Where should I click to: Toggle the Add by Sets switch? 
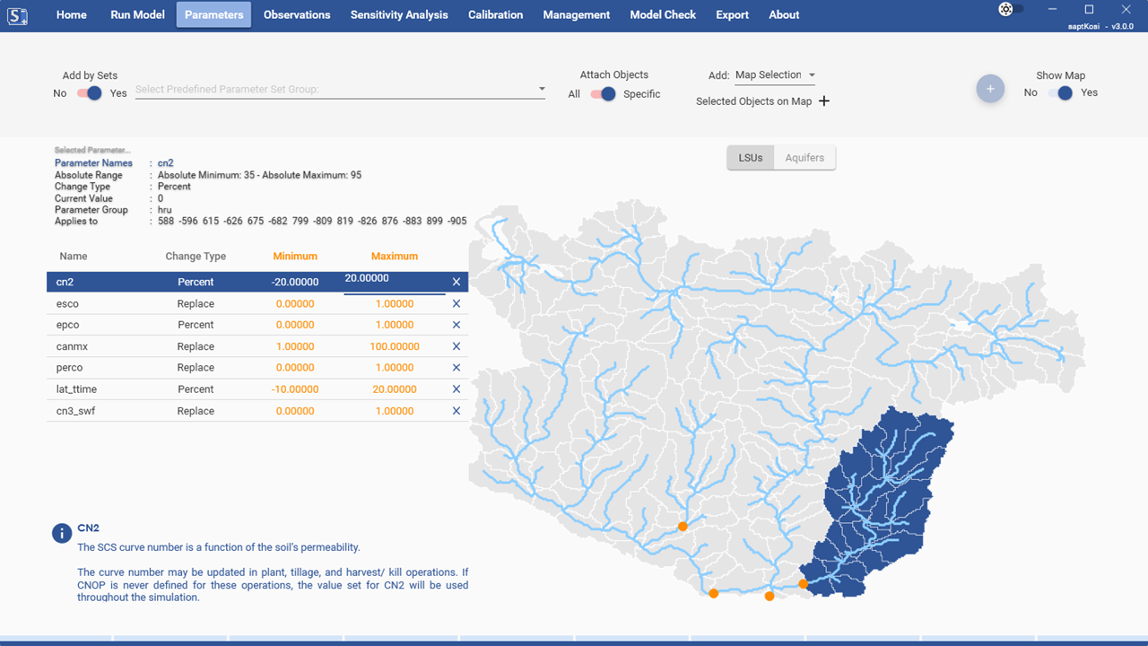pyautogui.click(x=90, y=93)
